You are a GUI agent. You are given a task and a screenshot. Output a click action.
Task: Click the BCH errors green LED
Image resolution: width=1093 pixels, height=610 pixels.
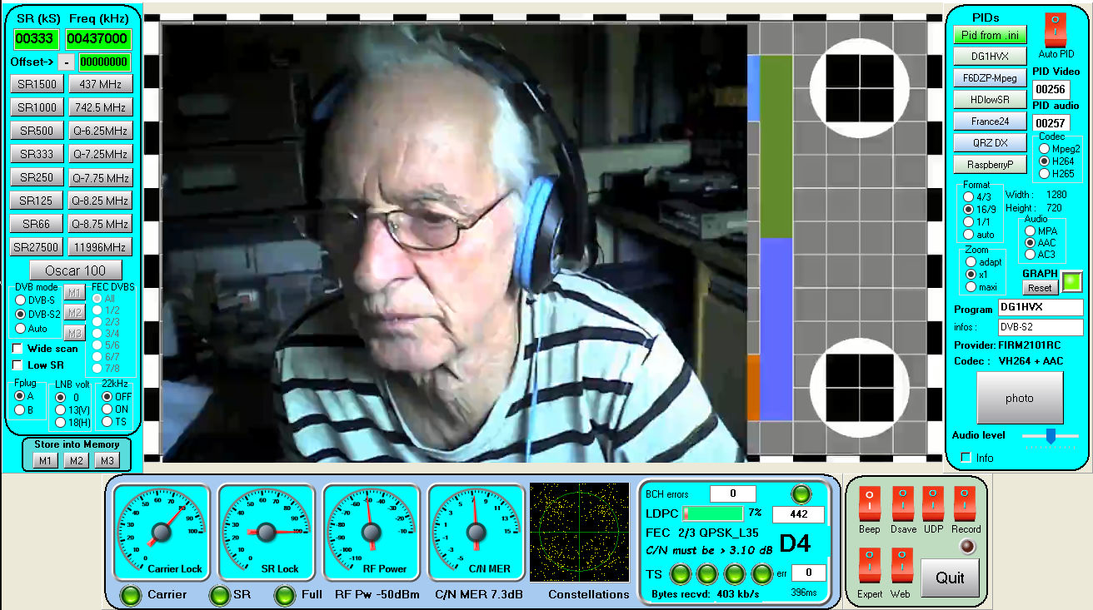tap(801, 493)
